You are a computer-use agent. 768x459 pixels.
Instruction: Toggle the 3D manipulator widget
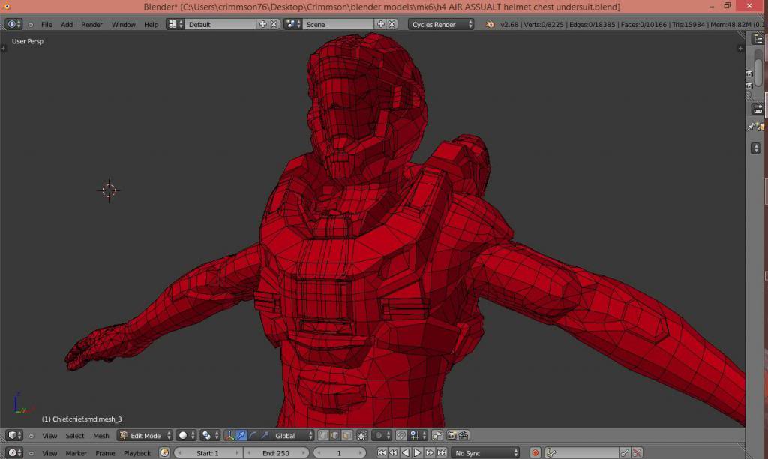click(229, 435)
